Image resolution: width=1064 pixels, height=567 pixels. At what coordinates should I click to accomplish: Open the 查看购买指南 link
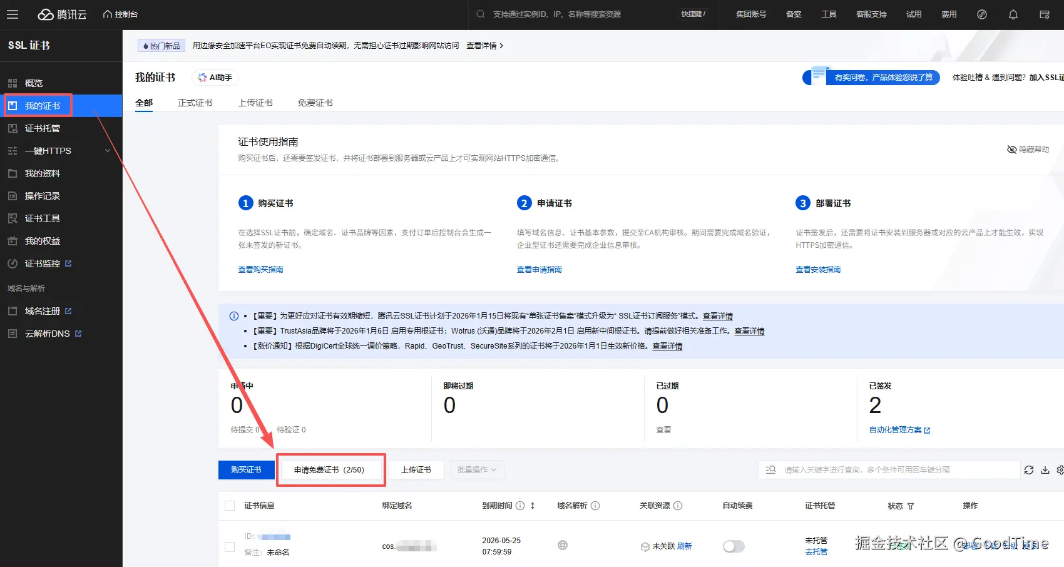(x=260, y=270)
